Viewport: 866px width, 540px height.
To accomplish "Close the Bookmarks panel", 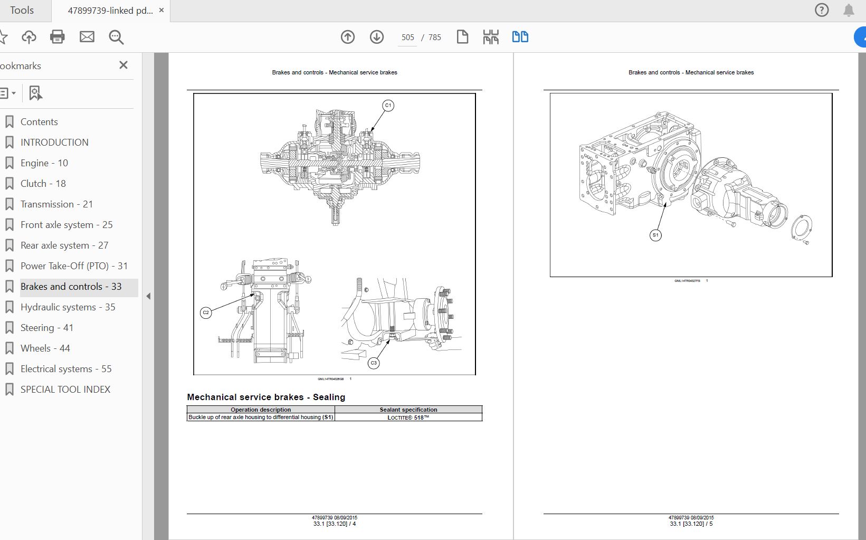I will pyautogui.click(x=123, y=65).
